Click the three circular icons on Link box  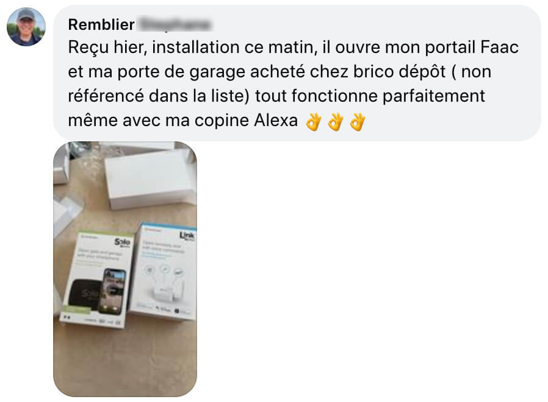point(164,270)
